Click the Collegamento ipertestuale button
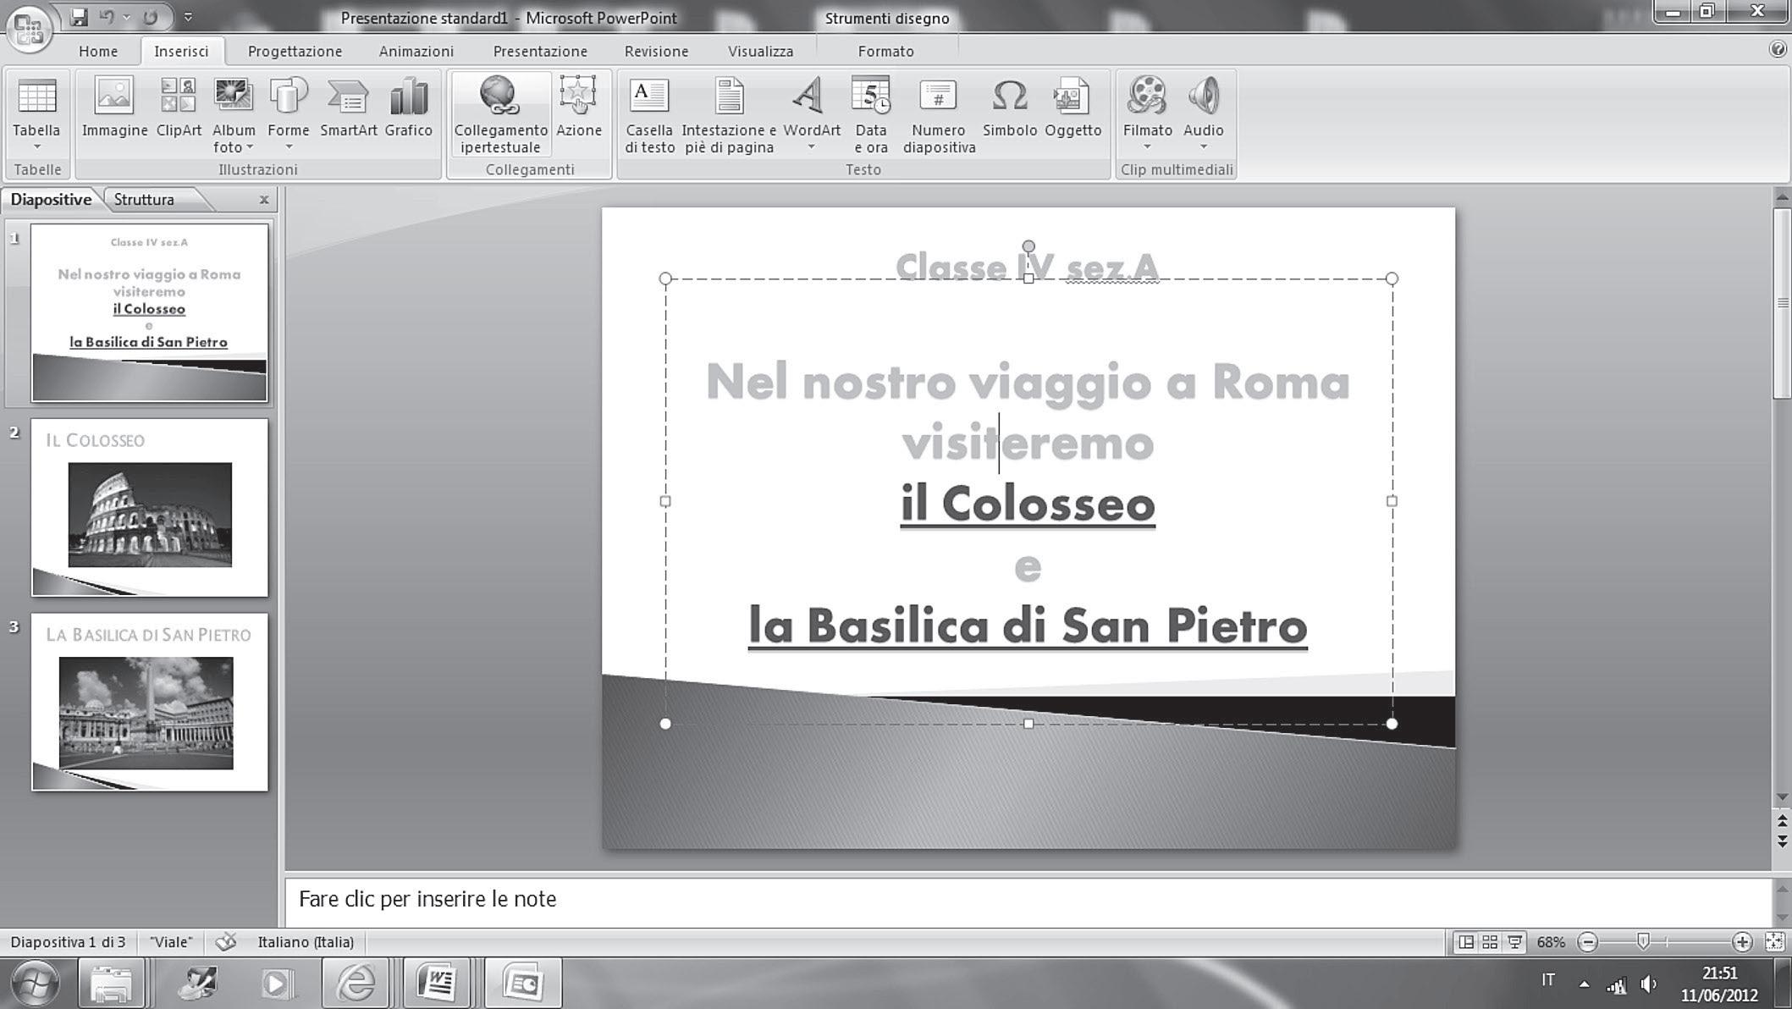Screen dimensions: 1792x1009 [x=500, y=114]
